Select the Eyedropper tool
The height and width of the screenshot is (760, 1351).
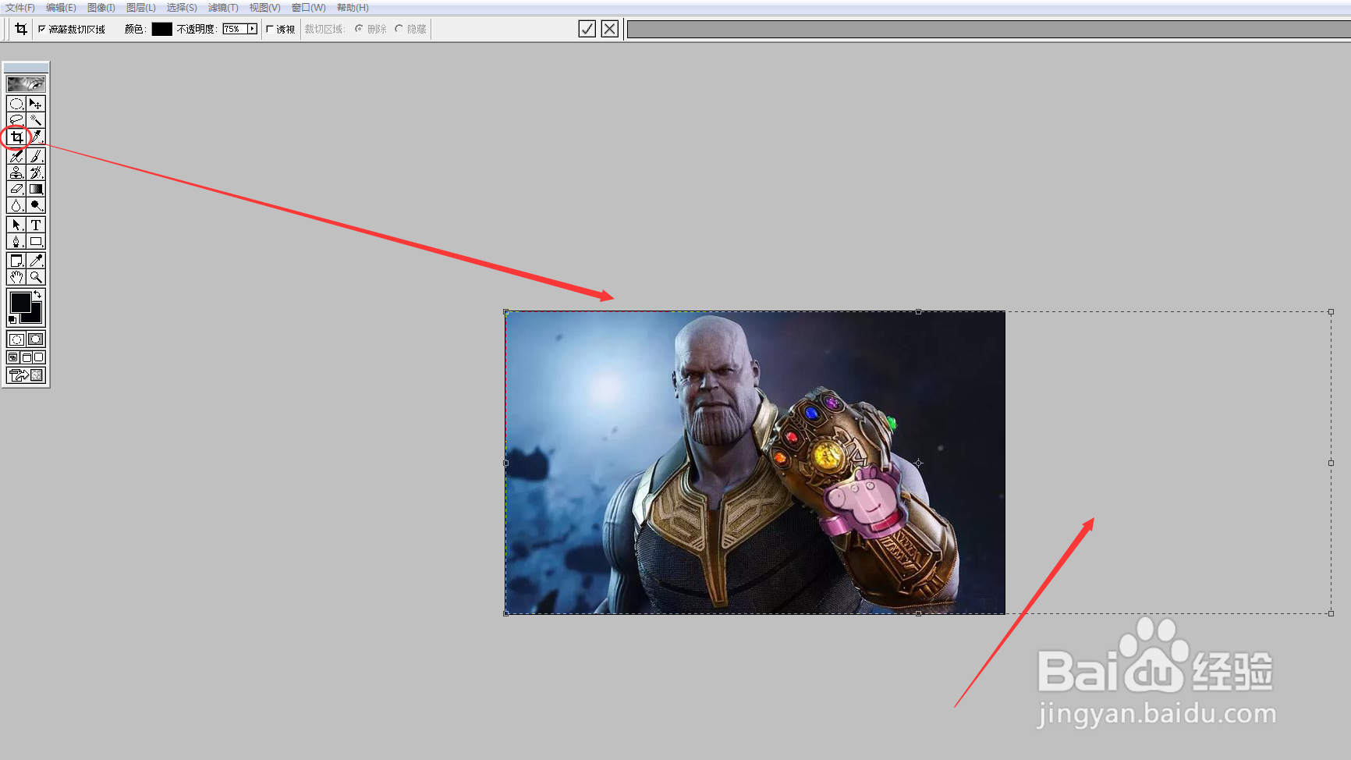[x=36, y=261]
